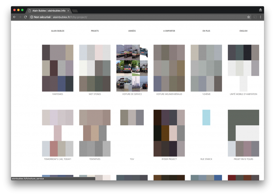Click the browser forward arrow
The height and width of the screenshot is (196, 275).
pos(20,17)
